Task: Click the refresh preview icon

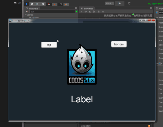Action: coord(129,4)
